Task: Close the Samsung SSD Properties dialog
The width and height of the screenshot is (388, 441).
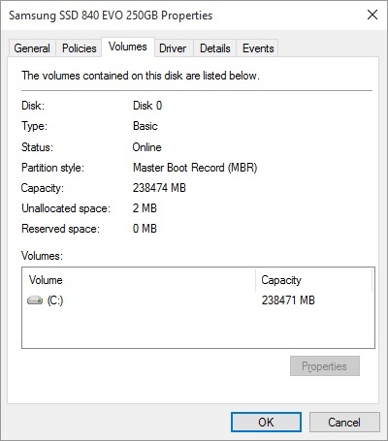Action: [372, 15]
